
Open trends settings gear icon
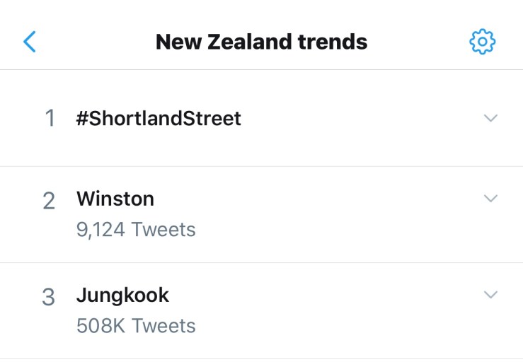coord(483,42)
